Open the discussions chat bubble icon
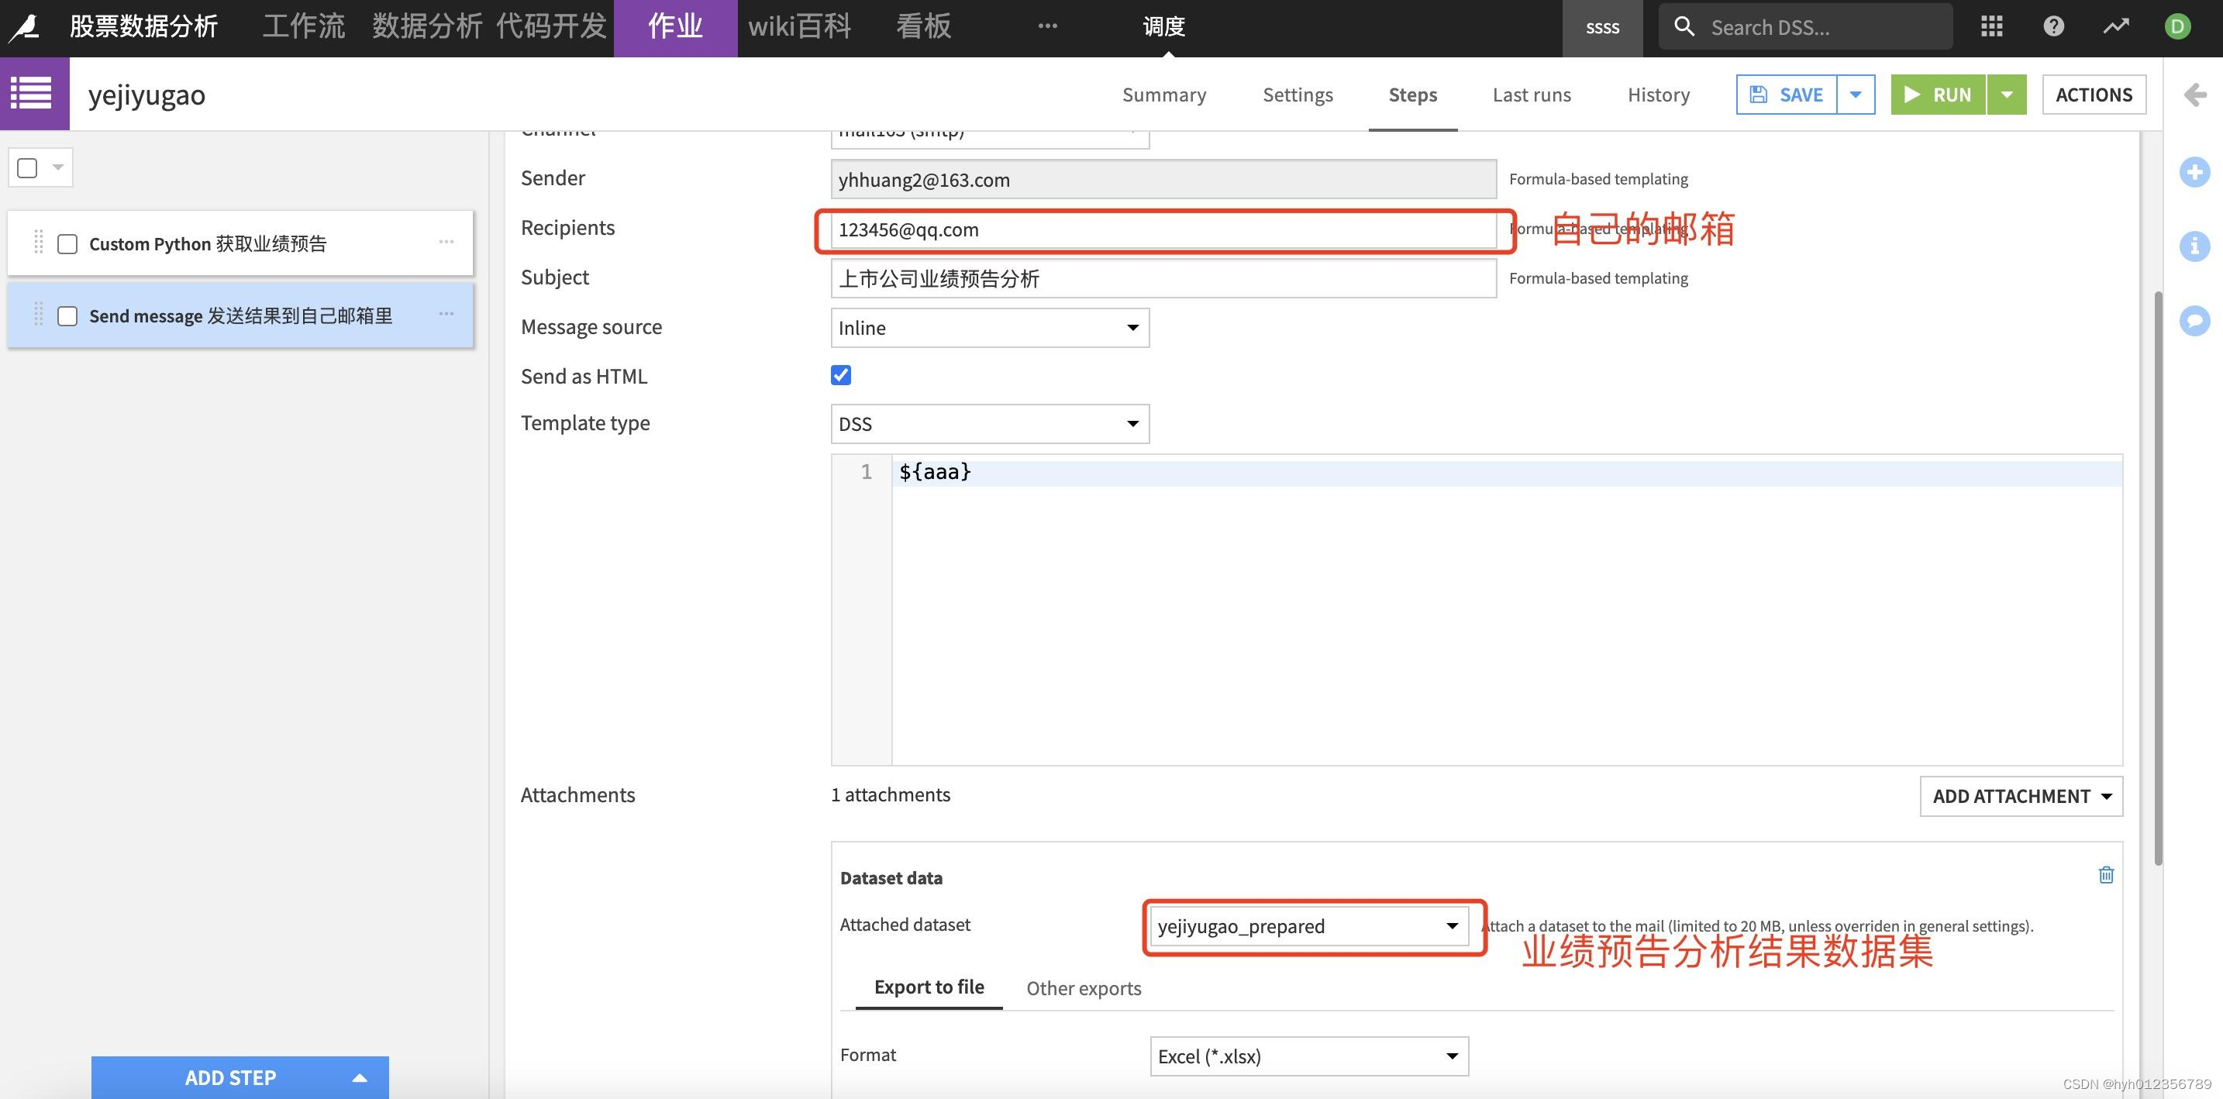The width and height of the screenshot is (2223, 1099). click(x=2194, y=320)
